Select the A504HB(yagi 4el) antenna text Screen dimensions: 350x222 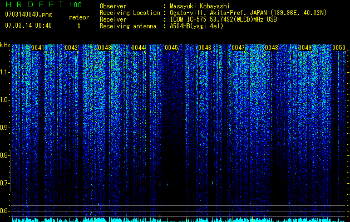[196, 26]
